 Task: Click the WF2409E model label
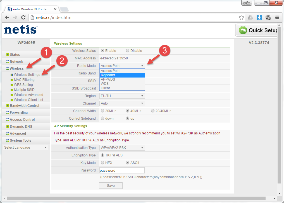click(27, 43)
